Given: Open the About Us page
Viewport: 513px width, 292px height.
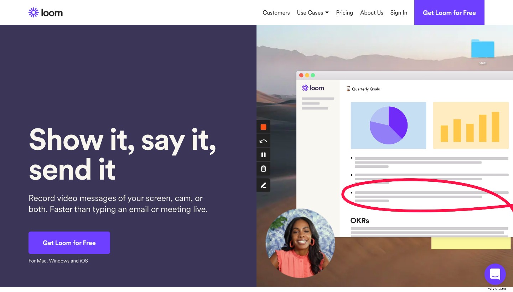Looking at the screenshot, I should click(x=372, y=13).
